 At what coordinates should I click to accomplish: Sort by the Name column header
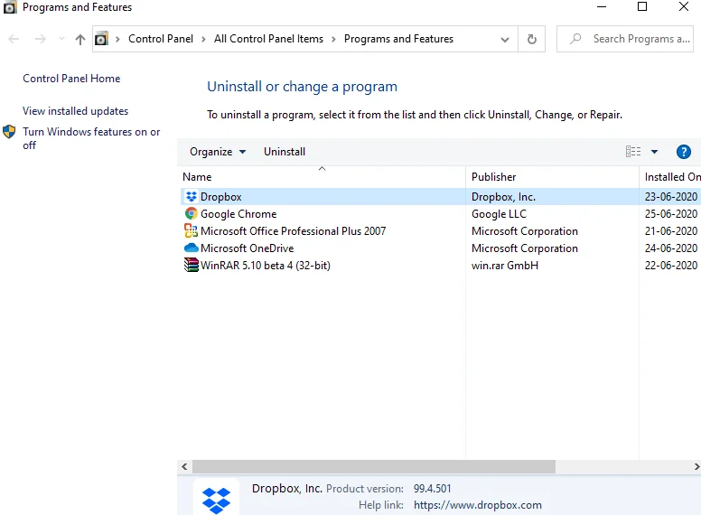click(x=321, y=177)
